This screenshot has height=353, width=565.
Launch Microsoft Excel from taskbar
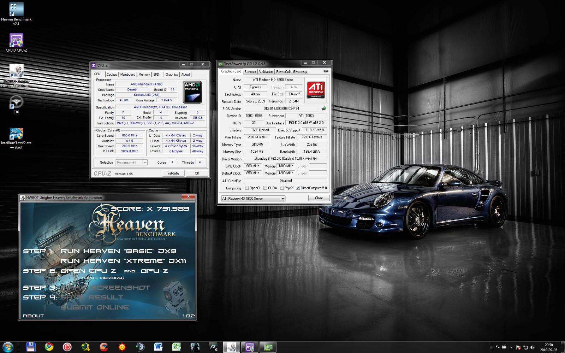pos(177,347)
